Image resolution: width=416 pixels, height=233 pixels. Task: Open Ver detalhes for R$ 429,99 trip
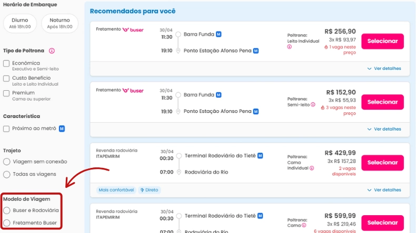tap(384, 190)
